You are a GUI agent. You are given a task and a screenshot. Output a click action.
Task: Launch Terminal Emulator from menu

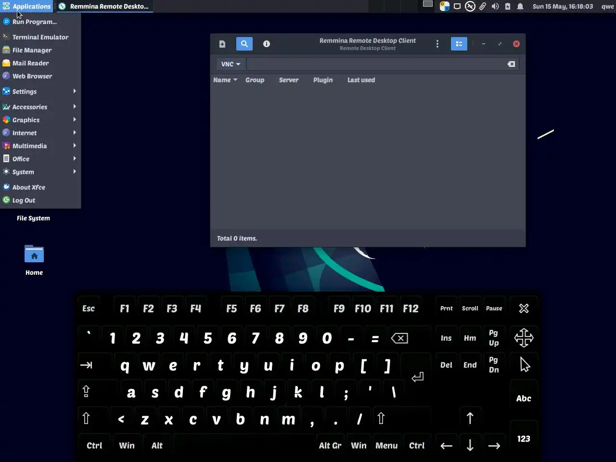40,37
